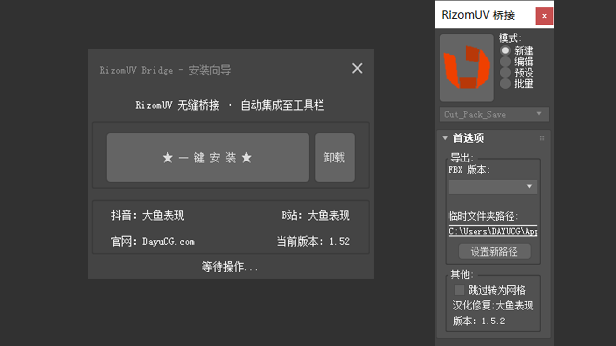
Task: Click the RizomUV 桥接 window title
Action: point(478,15)
